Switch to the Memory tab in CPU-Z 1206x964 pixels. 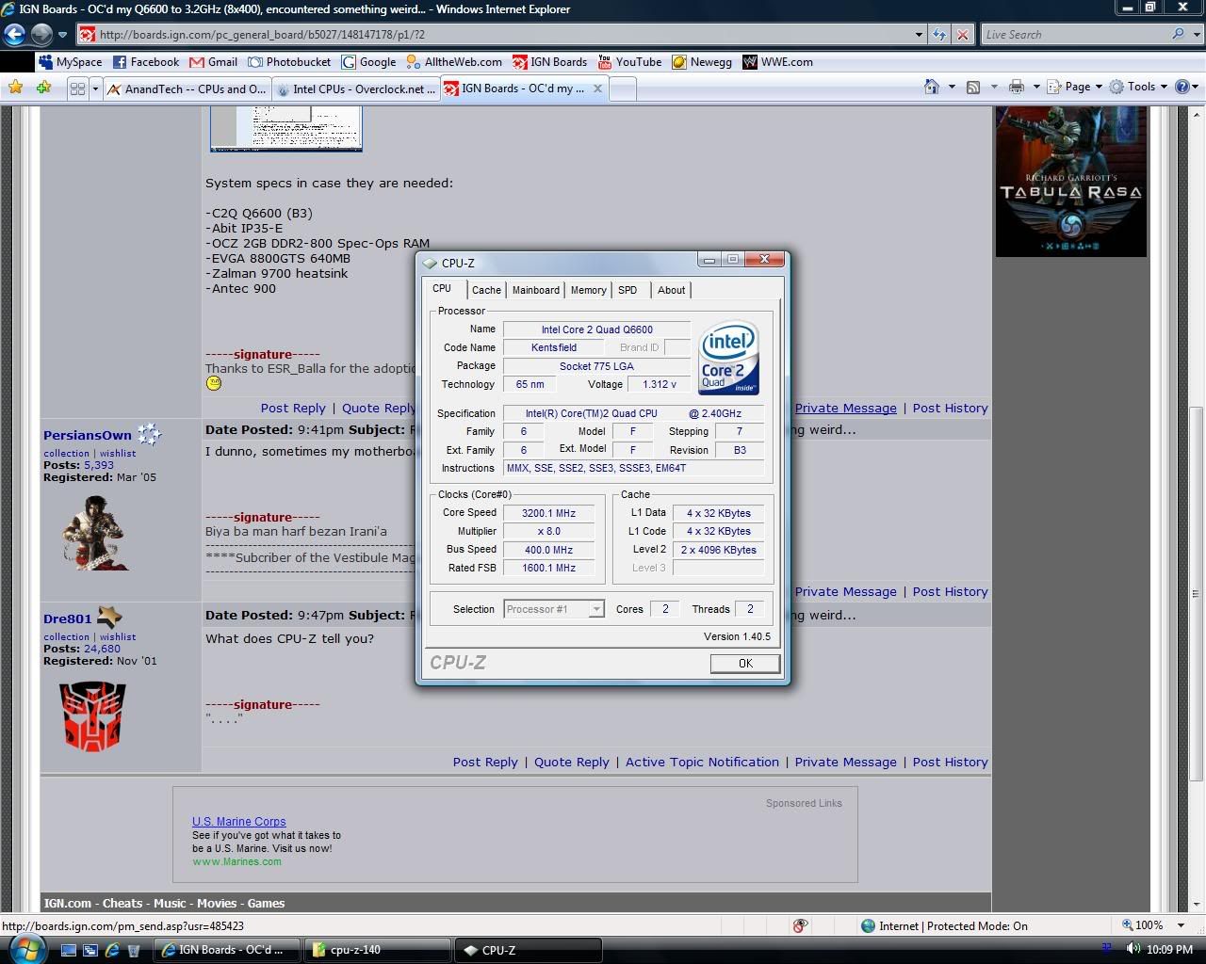tap(588, 290)
